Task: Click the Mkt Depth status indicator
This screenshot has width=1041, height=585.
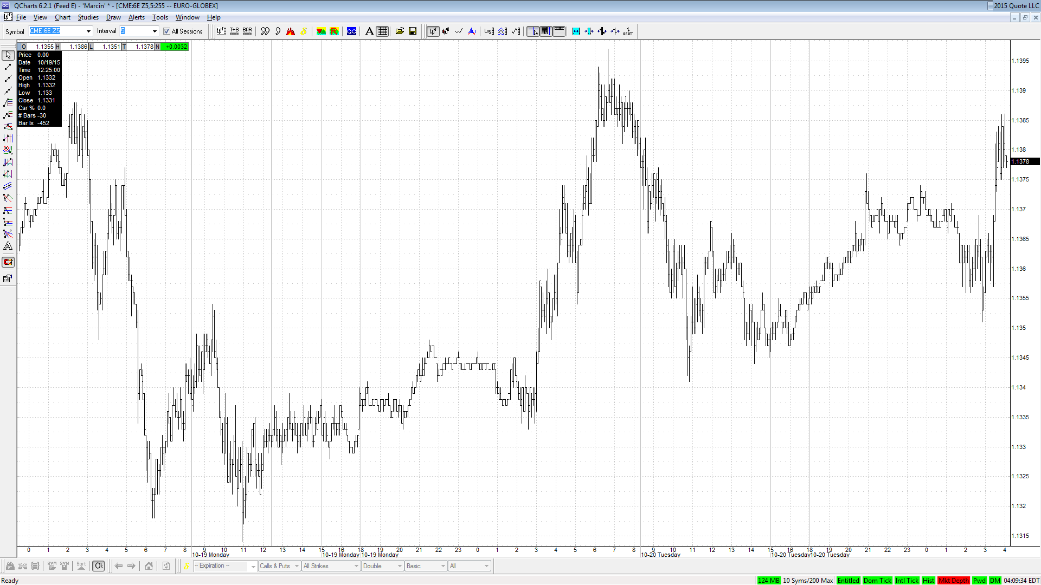Action: tap(954, 581)
